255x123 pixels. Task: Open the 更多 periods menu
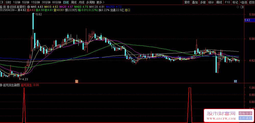[100, 2]
